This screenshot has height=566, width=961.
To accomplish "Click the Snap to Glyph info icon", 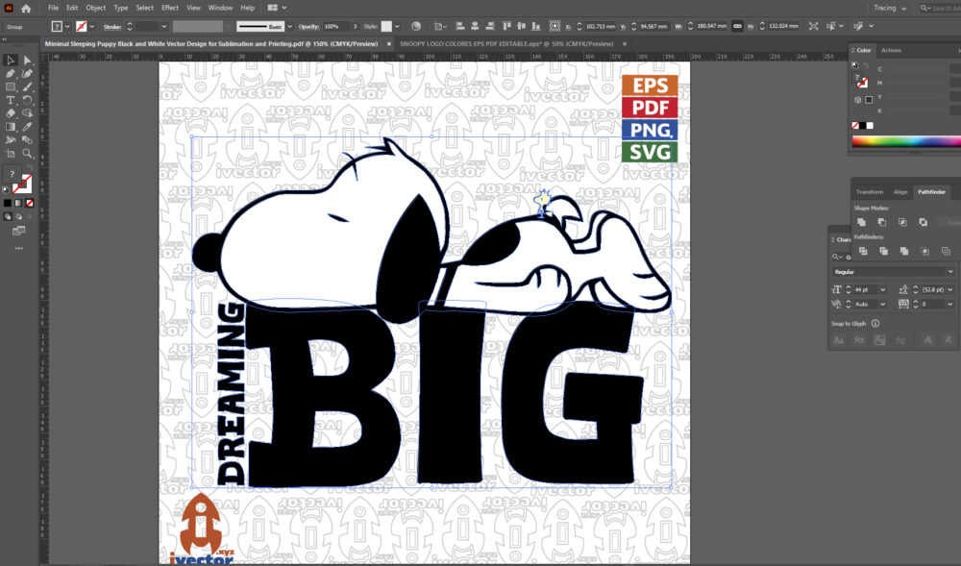I will (875, 324).
